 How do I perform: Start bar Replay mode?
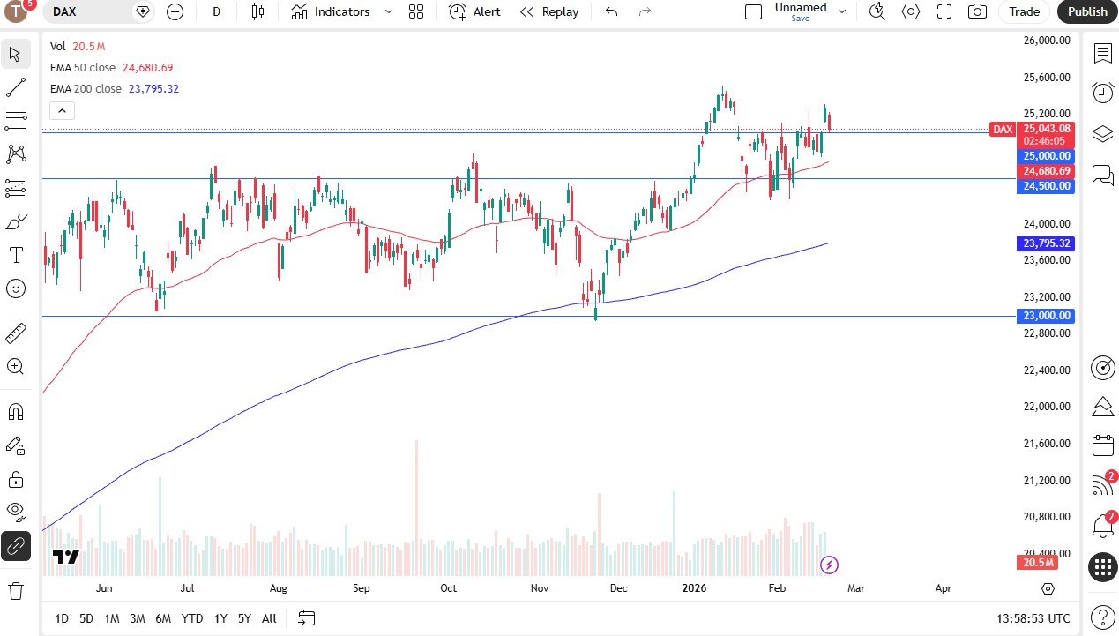click(549, 11)
